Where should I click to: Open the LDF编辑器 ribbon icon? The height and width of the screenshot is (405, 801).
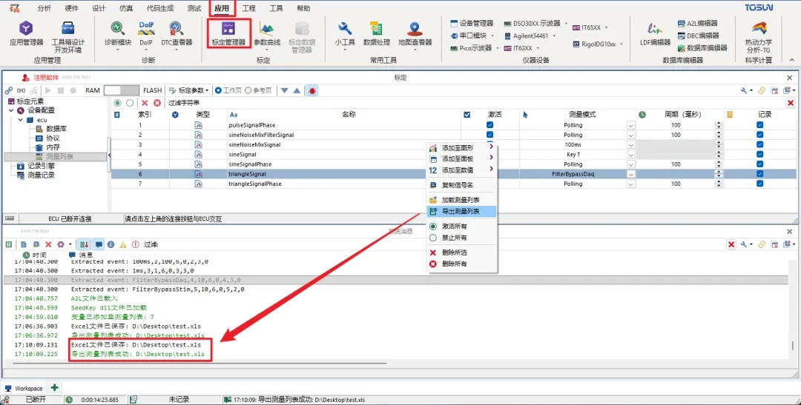(655, 33)
